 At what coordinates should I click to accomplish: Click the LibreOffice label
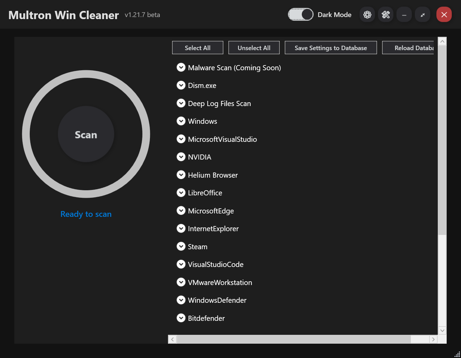pos(205,193)
